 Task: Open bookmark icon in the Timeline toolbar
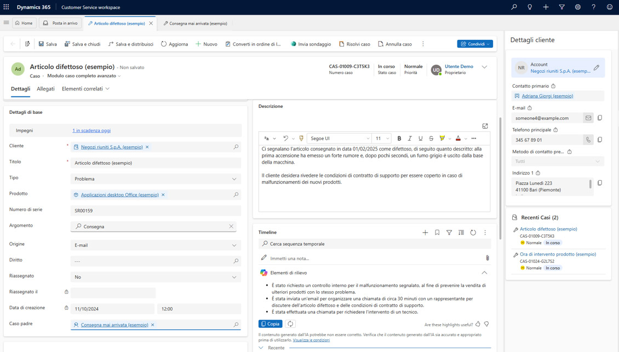pos(437,232)
